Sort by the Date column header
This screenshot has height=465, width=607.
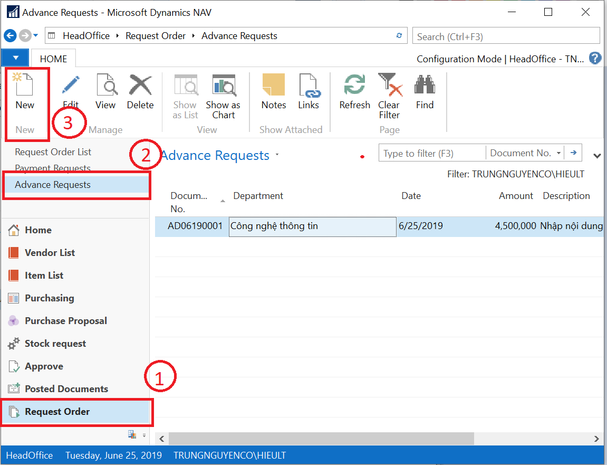point(411,196)
